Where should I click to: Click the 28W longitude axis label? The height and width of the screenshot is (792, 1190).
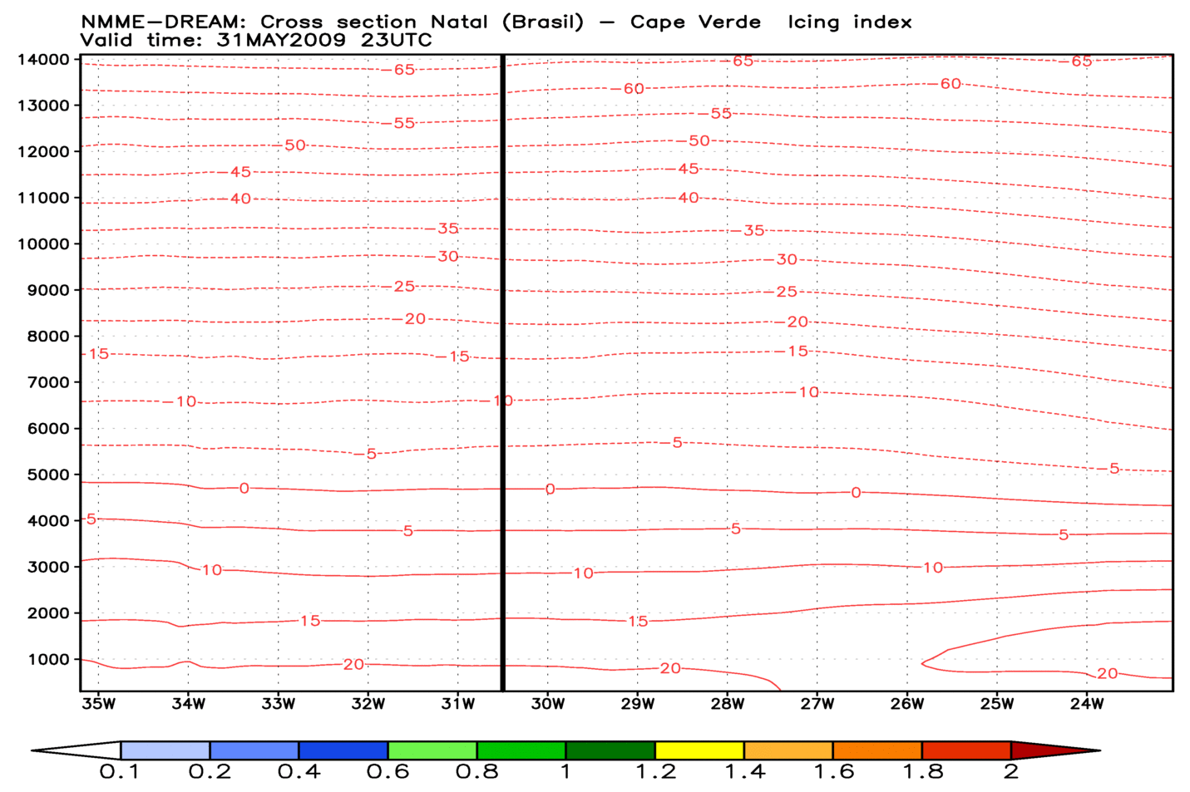[x=728, y=704]
